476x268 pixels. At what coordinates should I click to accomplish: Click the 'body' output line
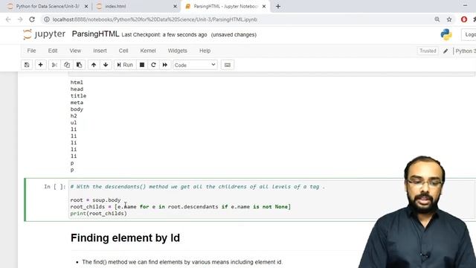tap(77, 109)
